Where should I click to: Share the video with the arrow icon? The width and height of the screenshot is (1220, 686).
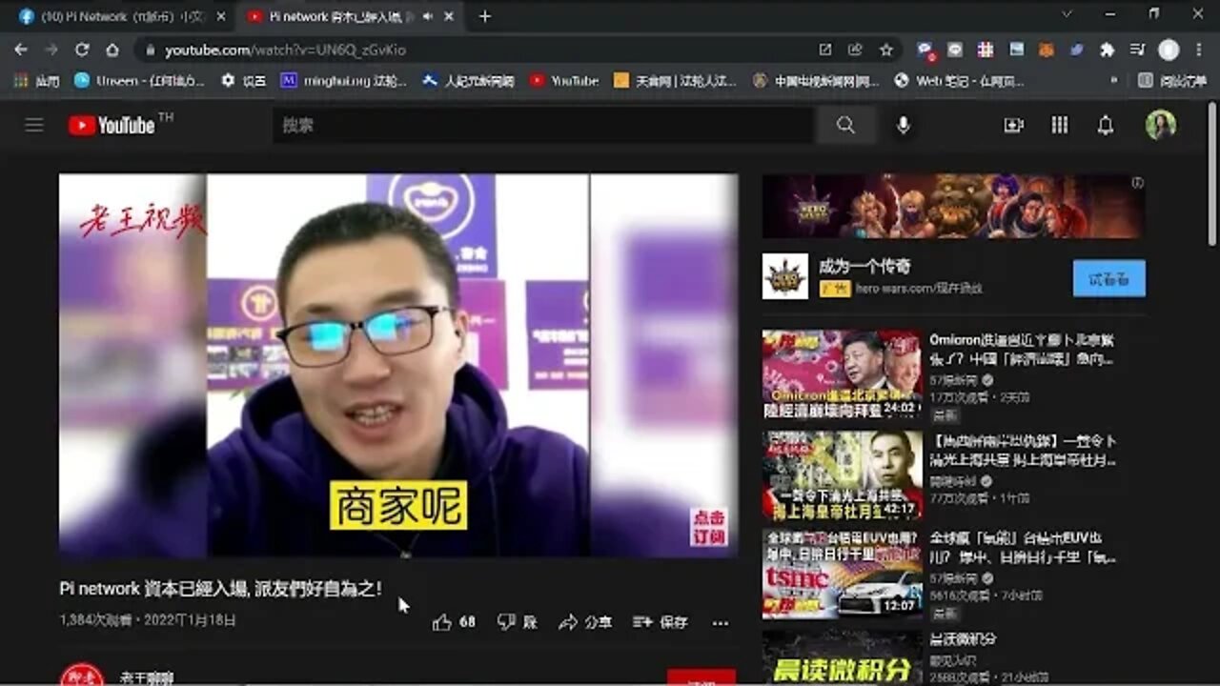pos(568,622)
